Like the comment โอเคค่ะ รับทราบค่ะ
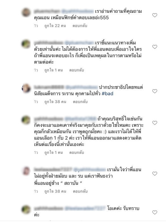166x224 pixels. pos(155,212)
